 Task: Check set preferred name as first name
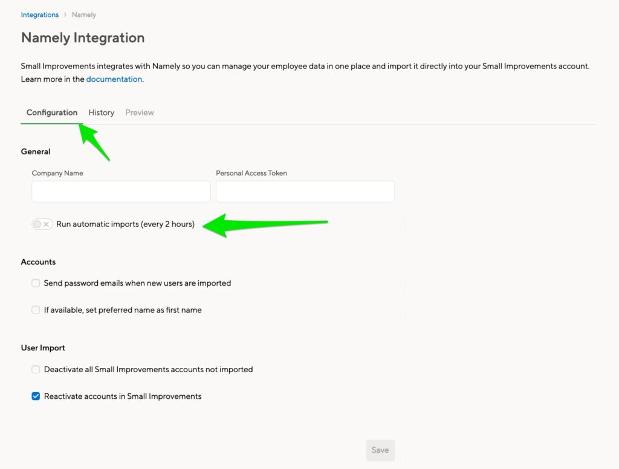coord(36,310)
